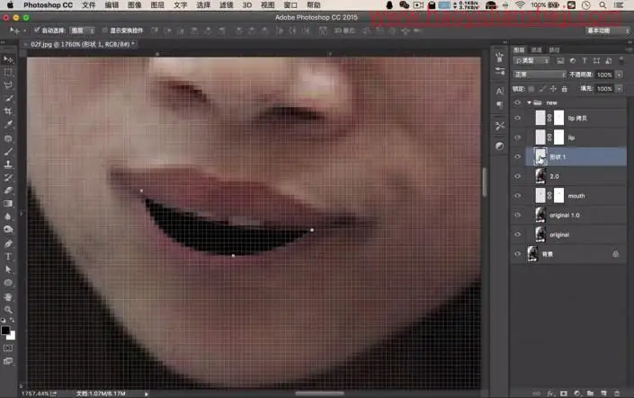
Task: Delete layer using trash icon
Action: click(617, 394)
